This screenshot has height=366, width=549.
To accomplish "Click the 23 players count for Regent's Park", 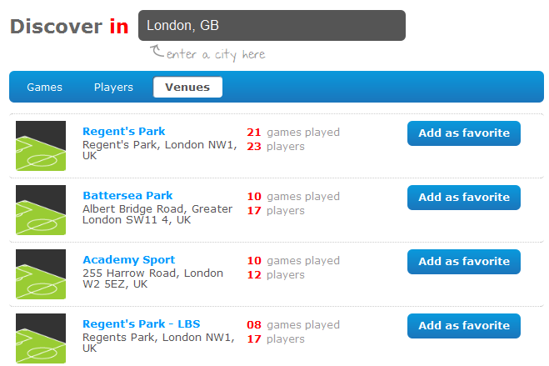I will (276, 146).
